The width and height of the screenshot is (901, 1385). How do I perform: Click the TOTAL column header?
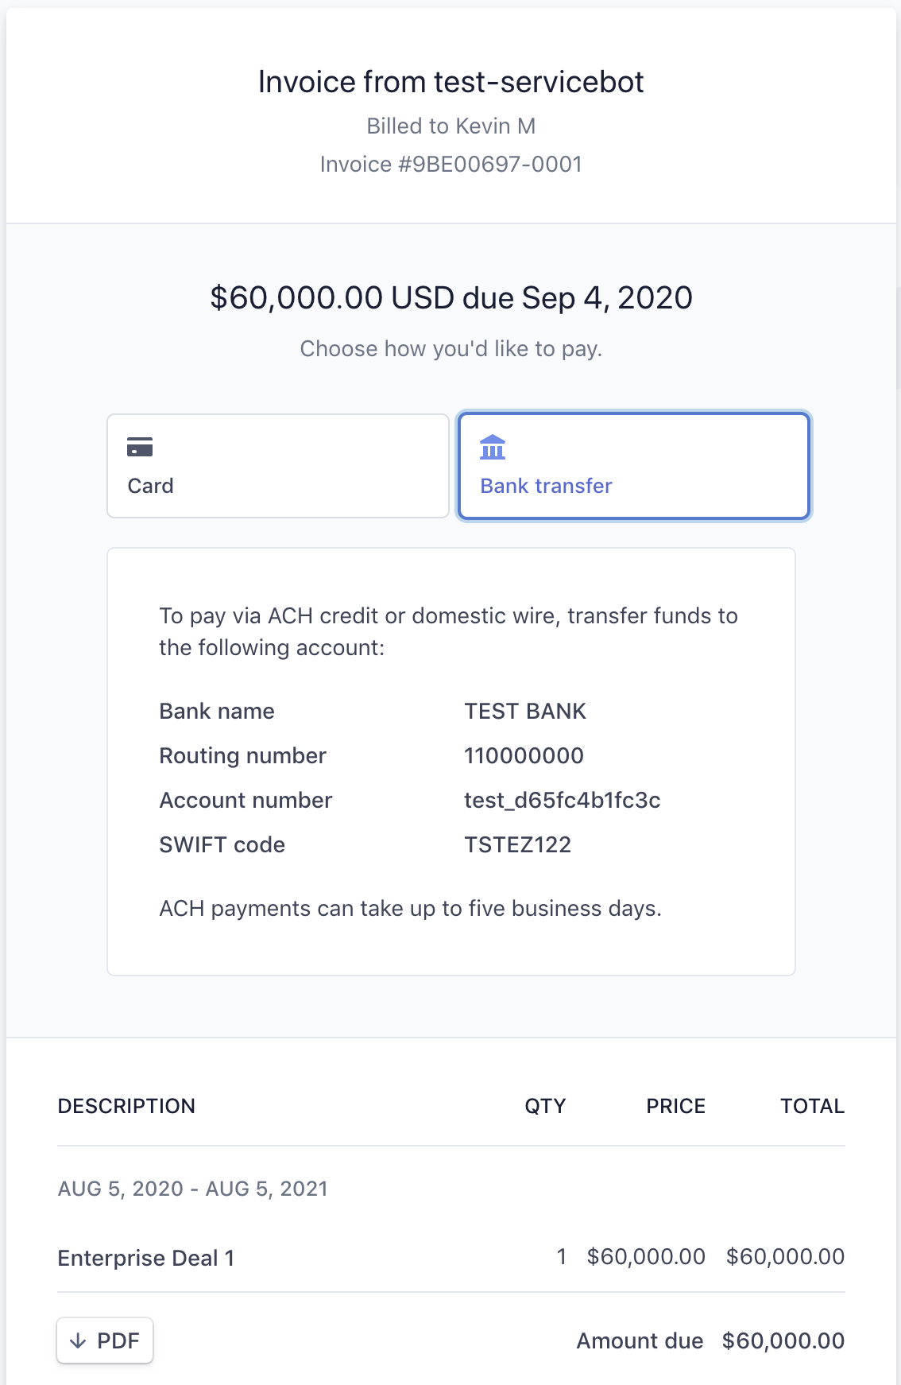pos(812,1106)
